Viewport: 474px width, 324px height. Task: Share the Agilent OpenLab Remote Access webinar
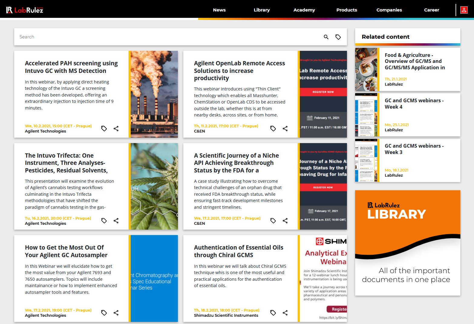[285, 129]
